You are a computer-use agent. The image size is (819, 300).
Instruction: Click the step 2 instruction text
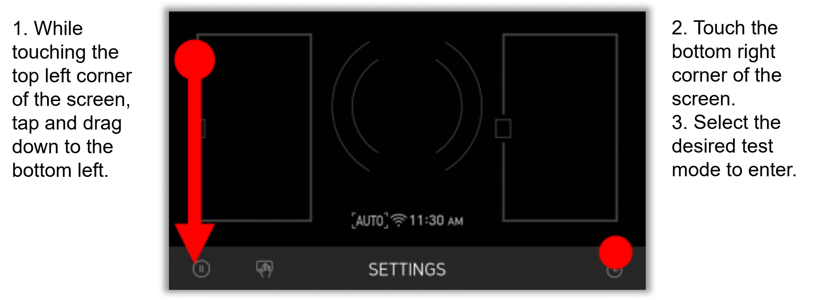tap(726, 63)
